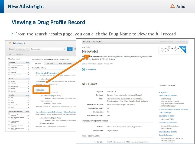
Task: Click 'Back to search results' button
Action: [92, 42]
